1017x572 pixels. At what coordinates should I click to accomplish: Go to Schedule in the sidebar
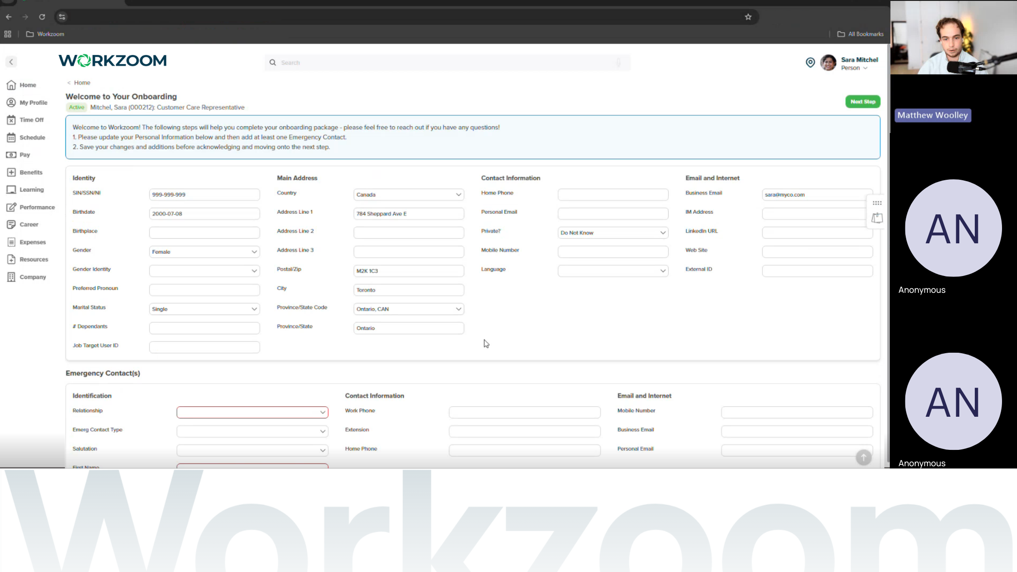pyautogui.click(x=32, y=138)
